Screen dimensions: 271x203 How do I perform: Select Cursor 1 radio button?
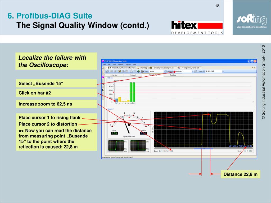click(245, 151)
